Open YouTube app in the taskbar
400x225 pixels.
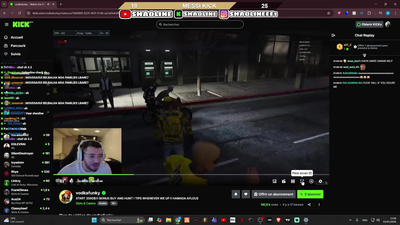(x=223, y=220)
